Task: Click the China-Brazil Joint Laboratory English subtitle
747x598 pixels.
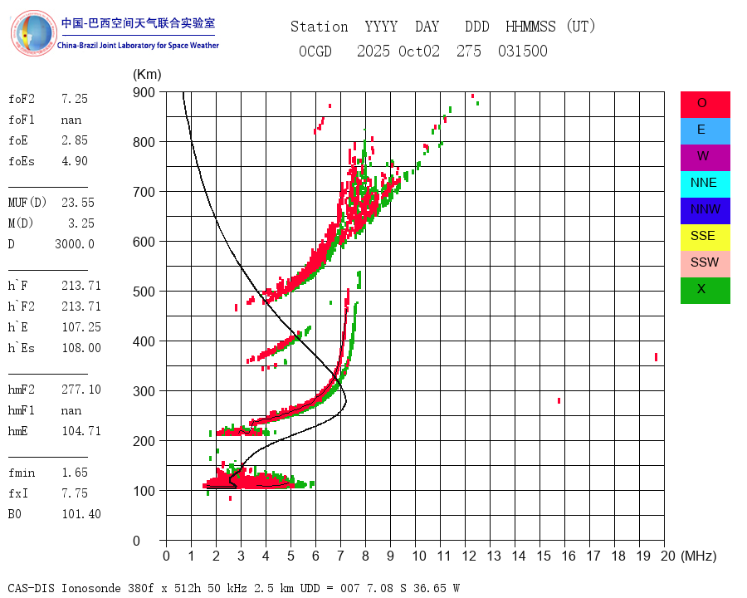Action: (138, 46)
